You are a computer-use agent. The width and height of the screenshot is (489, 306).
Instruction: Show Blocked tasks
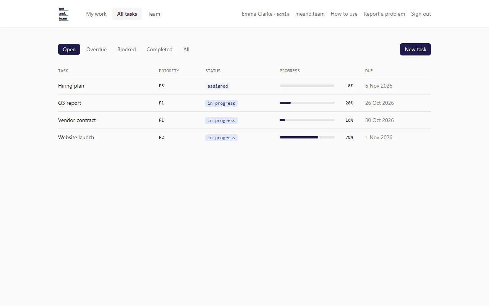point(126,49)
